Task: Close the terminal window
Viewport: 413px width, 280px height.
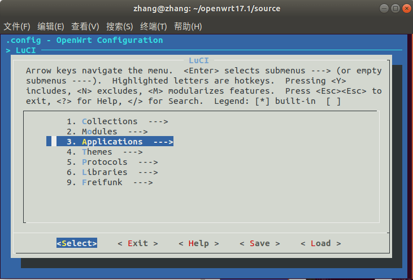Action: point(404,8)
